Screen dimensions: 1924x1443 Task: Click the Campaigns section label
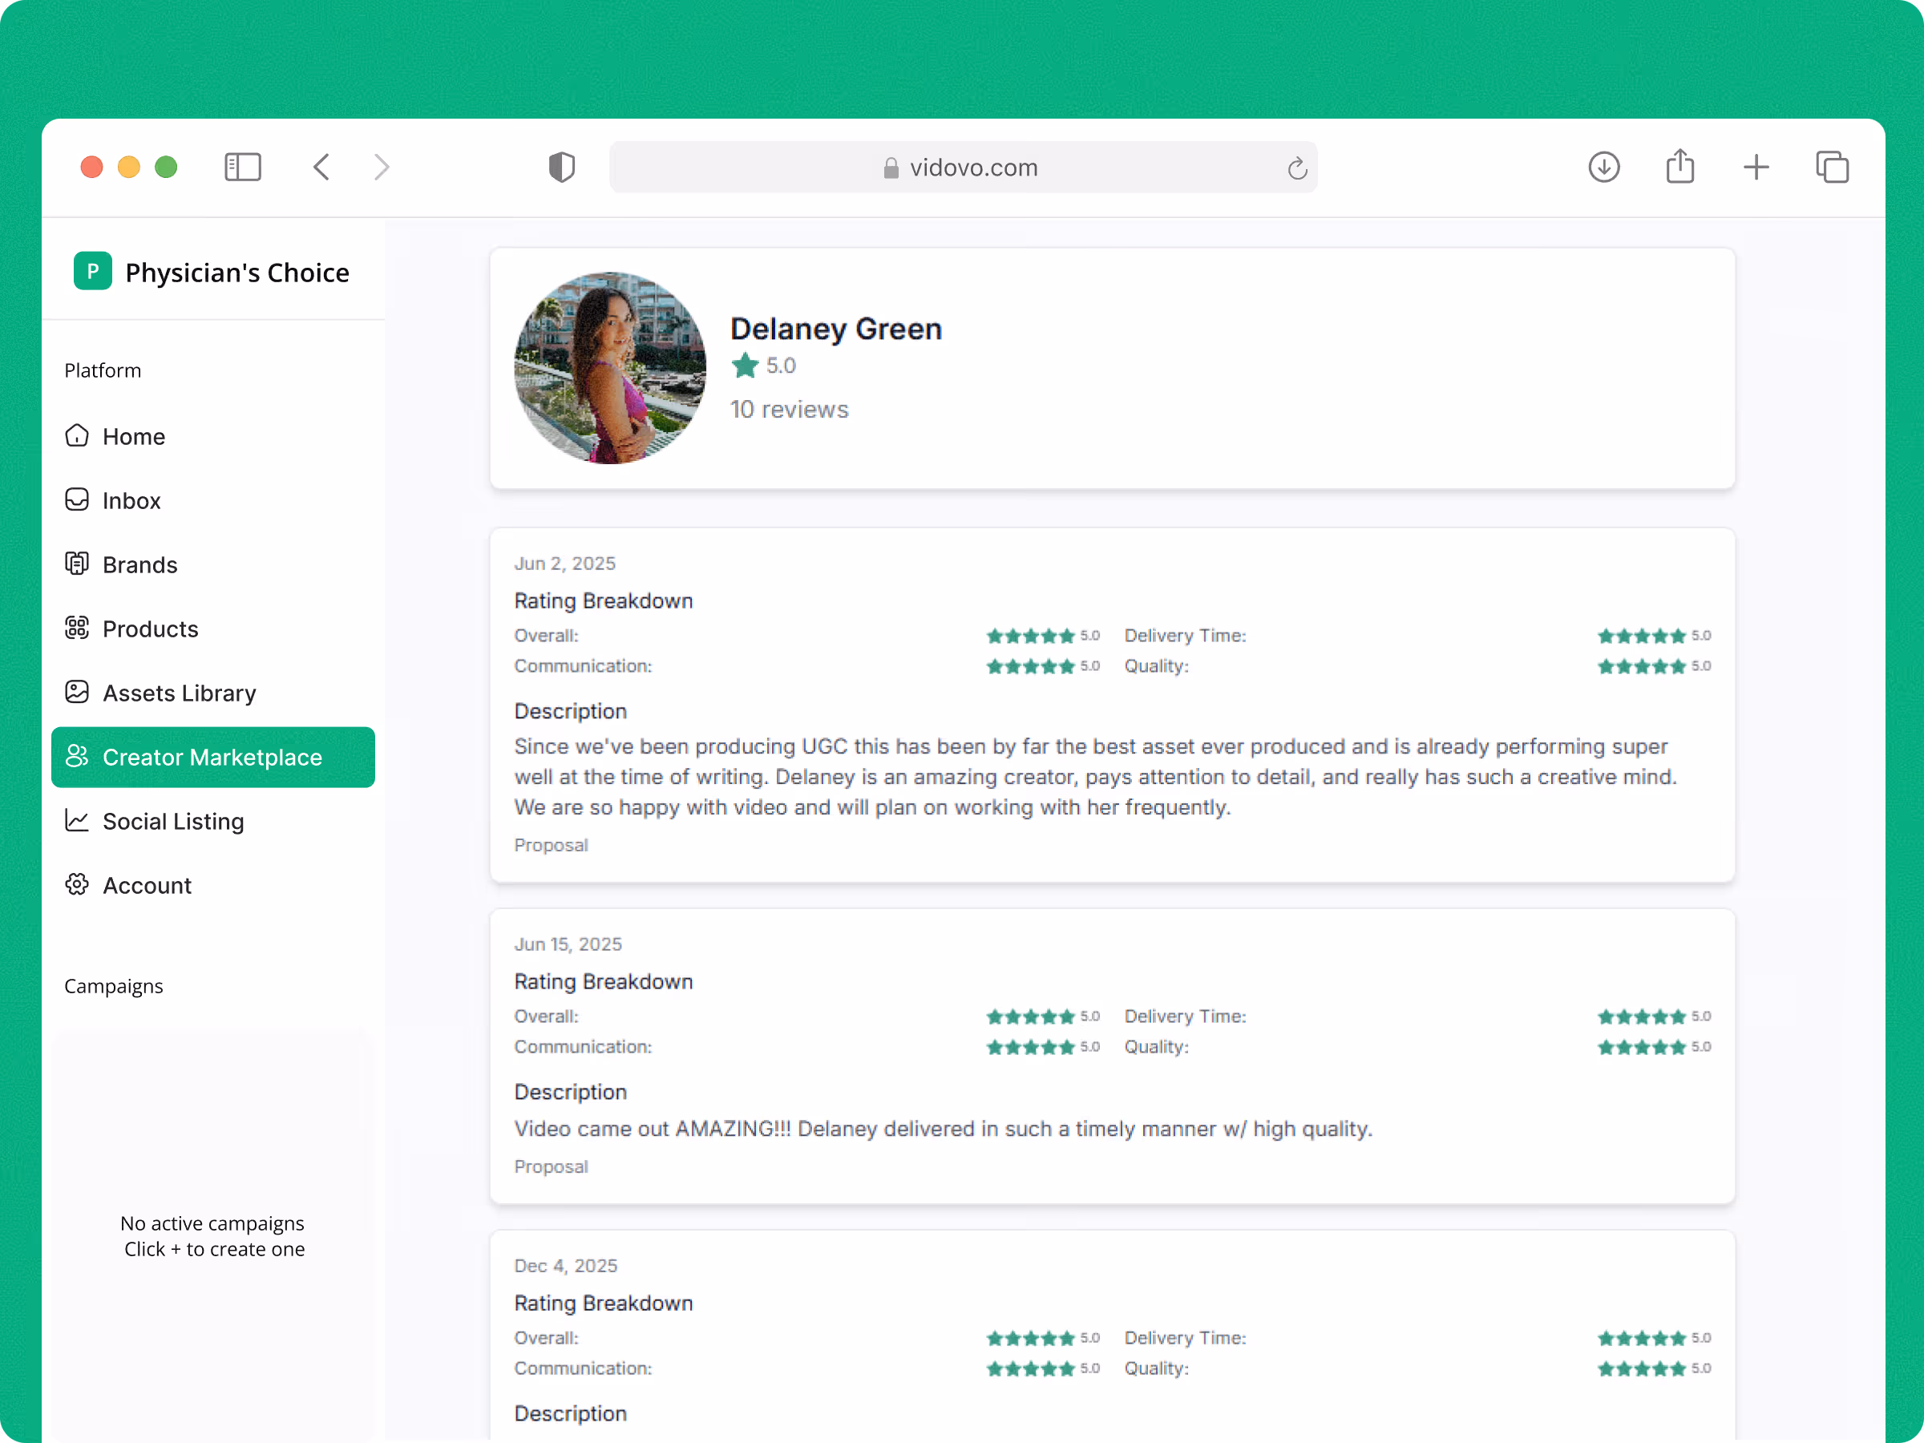[x=114, y=986]
